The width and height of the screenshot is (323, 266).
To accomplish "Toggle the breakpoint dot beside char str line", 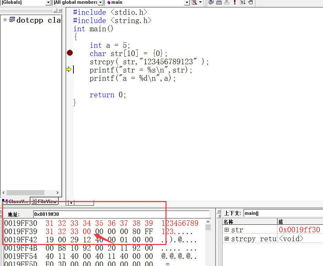I will [x=70, y=53].
